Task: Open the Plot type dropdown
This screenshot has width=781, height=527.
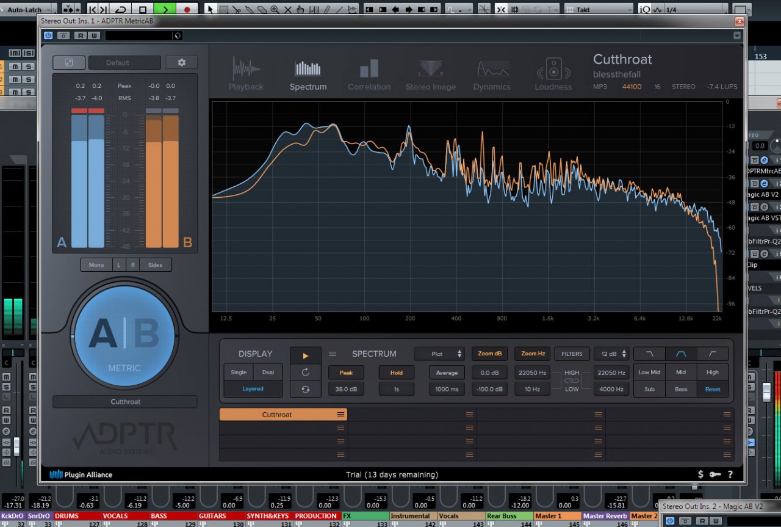Action: (x=439, y=354)
